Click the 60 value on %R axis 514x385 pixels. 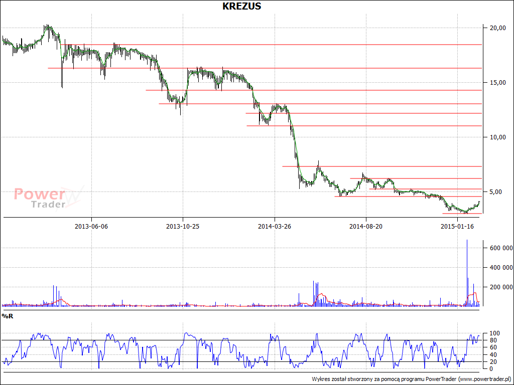pos(493,348)
